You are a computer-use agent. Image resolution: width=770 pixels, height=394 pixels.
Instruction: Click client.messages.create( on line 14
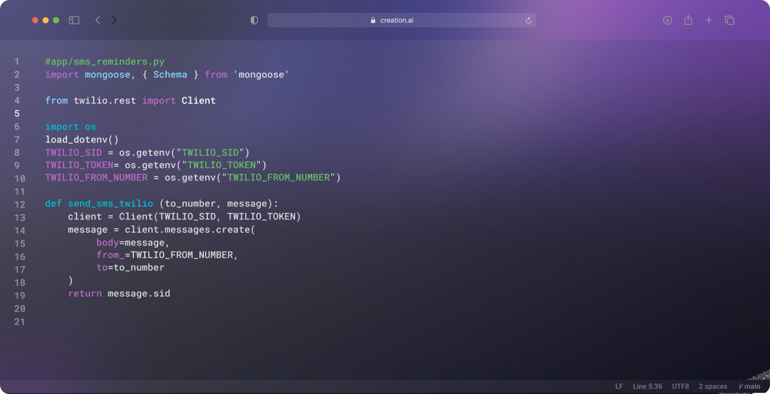(x=190, y=230)
